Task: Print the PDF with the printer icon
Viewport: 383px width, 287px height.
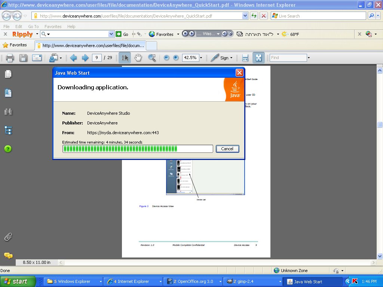Action: tap(10, 58)
